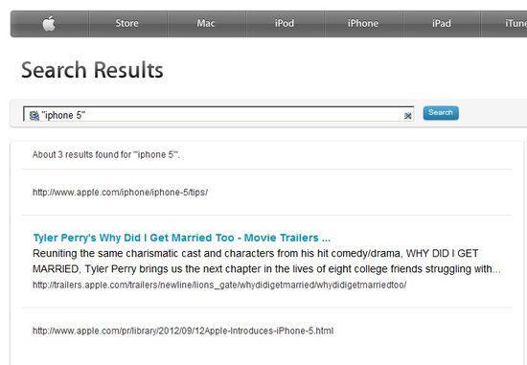Open the iphone-5/tips URL result

[120, 193]
